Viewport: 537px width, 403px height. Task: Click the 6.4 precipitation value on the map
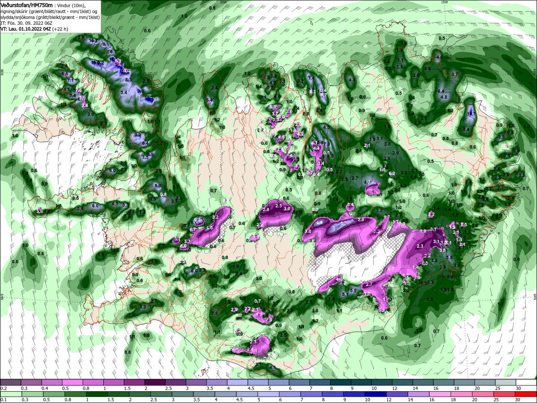click(441, 91)
